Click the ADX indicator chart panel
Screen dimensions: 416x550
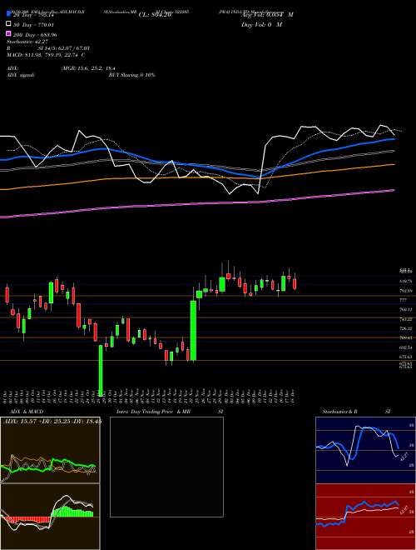point(50,450)
